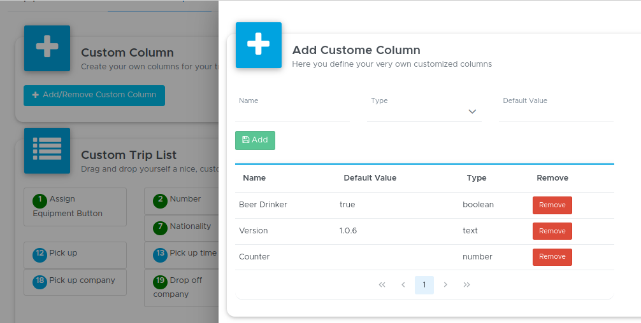The image size is (641, 323).
Task: Select the Pick up time trip list item
Action: [x=182, y=256]
